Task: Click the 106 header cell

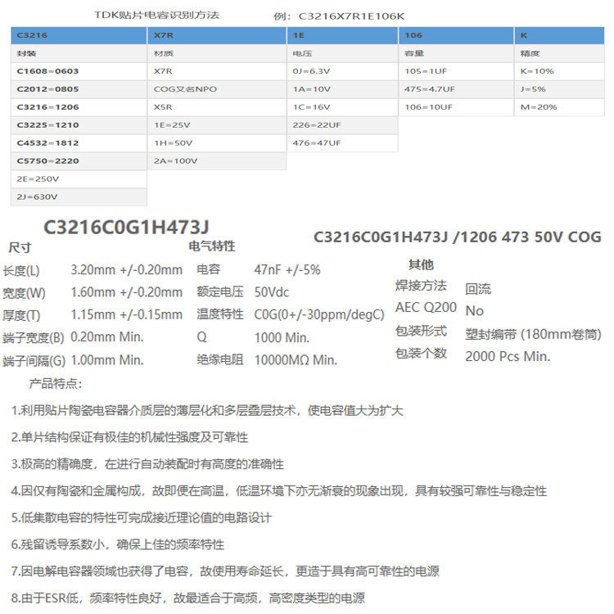Action: pyautogui.click(x=456, y=35)
